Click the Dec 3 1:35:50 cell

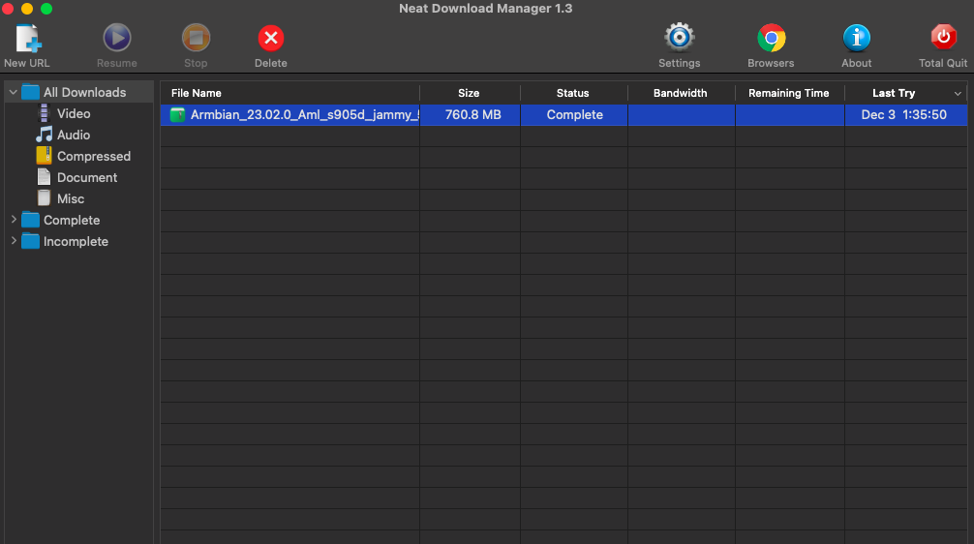point(905,115)
